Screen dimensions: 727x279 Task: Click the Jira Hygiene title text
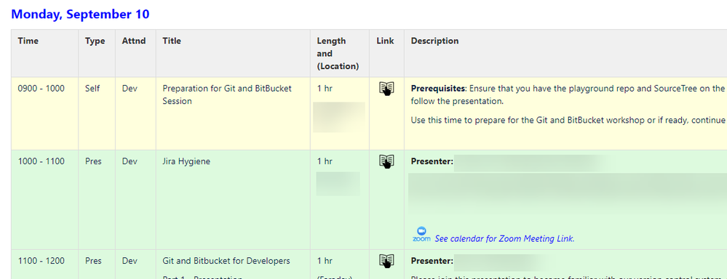pos(186,161)
